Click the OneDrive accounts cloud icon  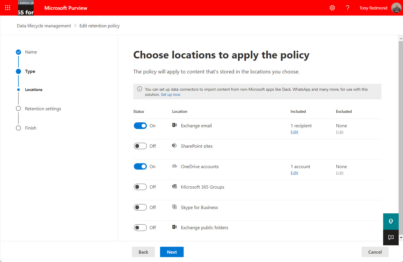coord(174,166)
